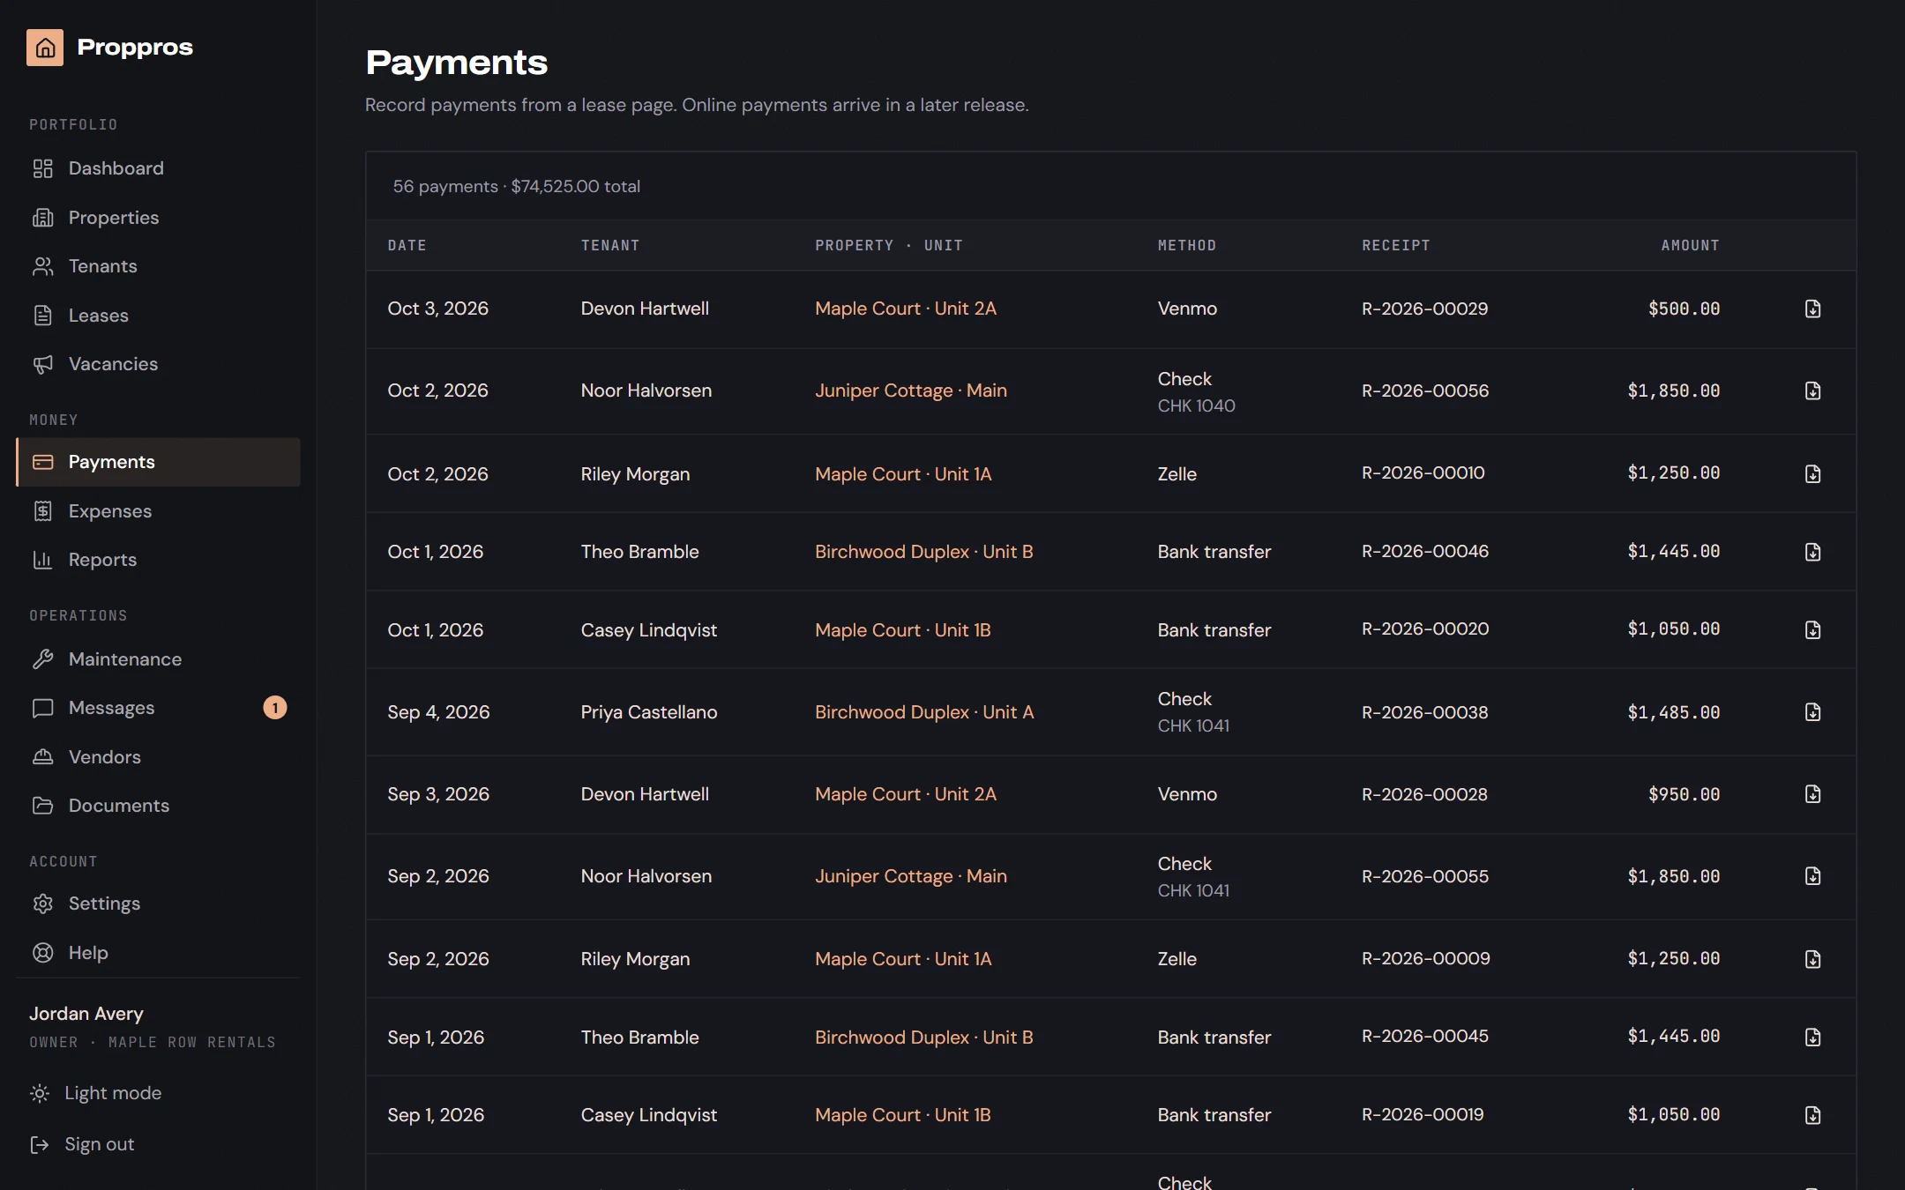
Task: Click the Help lifebuoy icon
Action: [42, 953]
